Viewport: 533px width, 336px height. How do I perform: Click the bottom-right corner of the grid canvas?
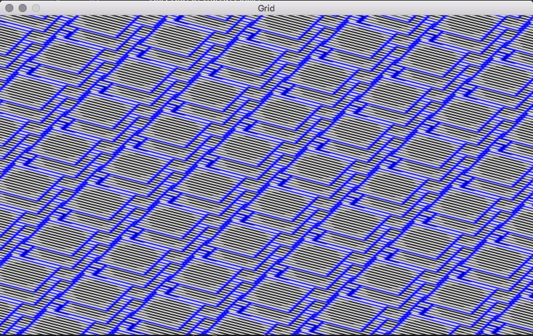tap(531, 334)
